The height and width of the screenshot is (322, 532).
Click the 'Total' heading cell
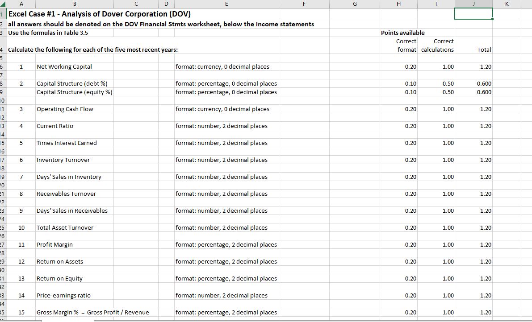(473, 45)
